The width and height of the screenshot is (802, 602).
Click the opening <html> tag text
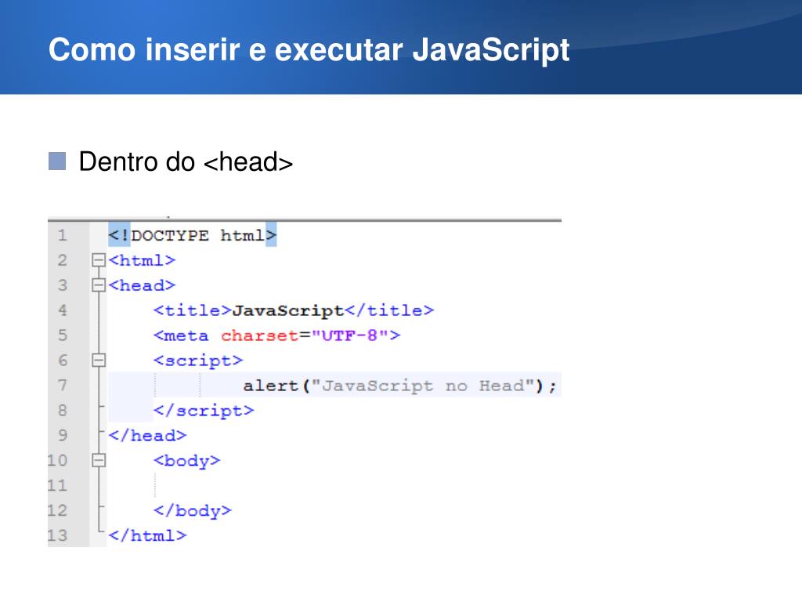pyautogui.click(x=142, y=260)
